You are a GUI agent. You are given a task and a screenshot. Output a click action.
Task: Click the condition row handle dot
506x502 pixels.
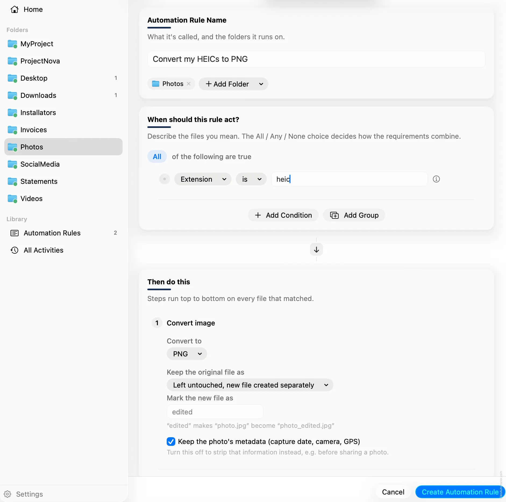point(165,179)
